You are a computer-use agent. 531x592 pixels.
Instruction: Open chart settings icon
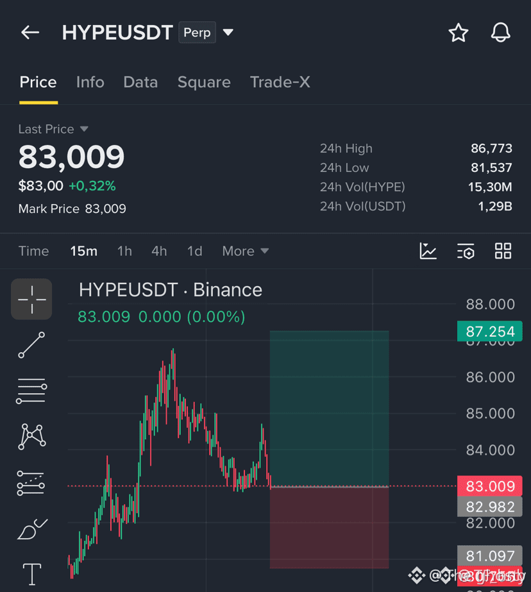coord(466,251)
